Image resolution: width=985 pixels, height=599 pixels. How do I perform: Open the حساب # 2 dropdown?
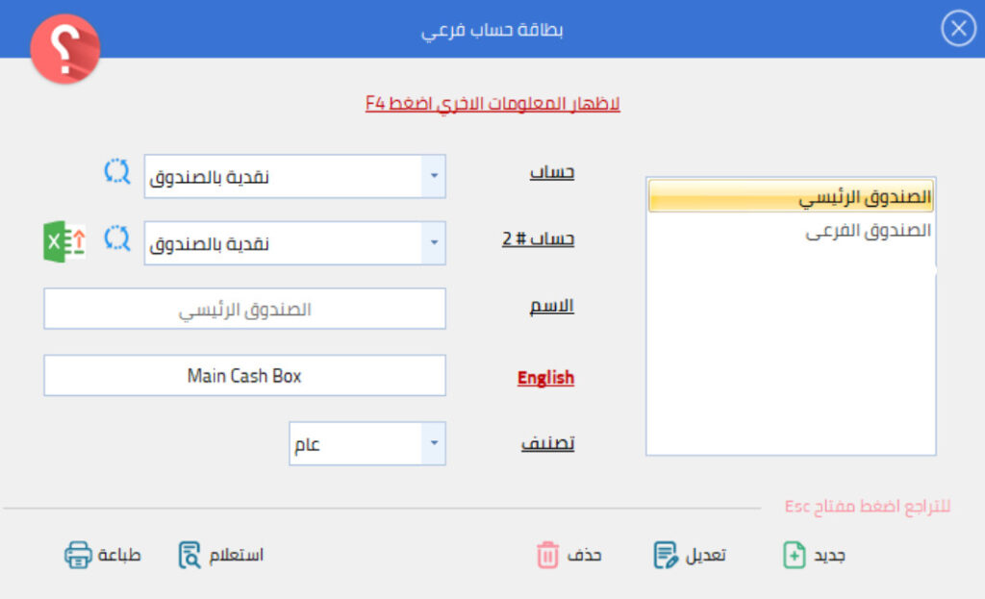click(433, 243)
